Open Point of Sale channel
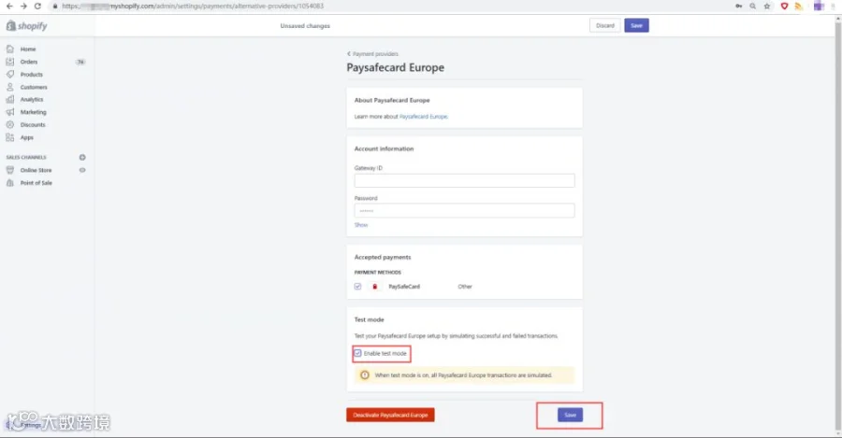 pos(36,183)
